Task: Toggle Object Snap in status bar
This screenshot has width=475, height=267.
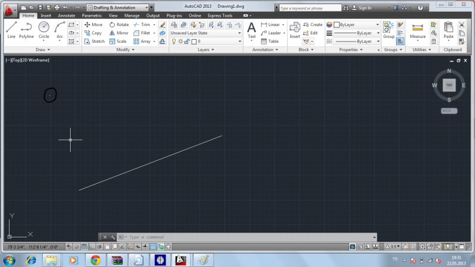Action: (x=107, y=247)
